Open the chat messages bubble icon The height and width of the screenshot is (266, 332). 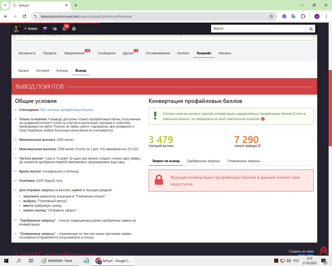coord(55,29)
